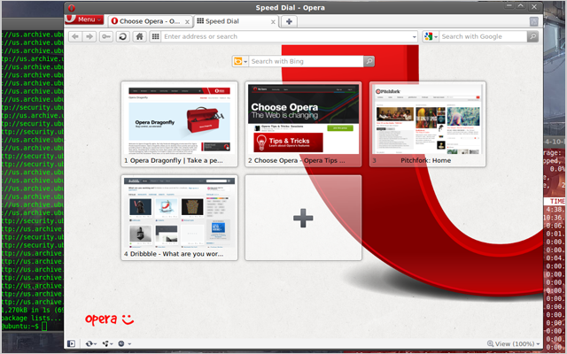Reload the page with refresh icon
The image size is (567, 354).
123,36
